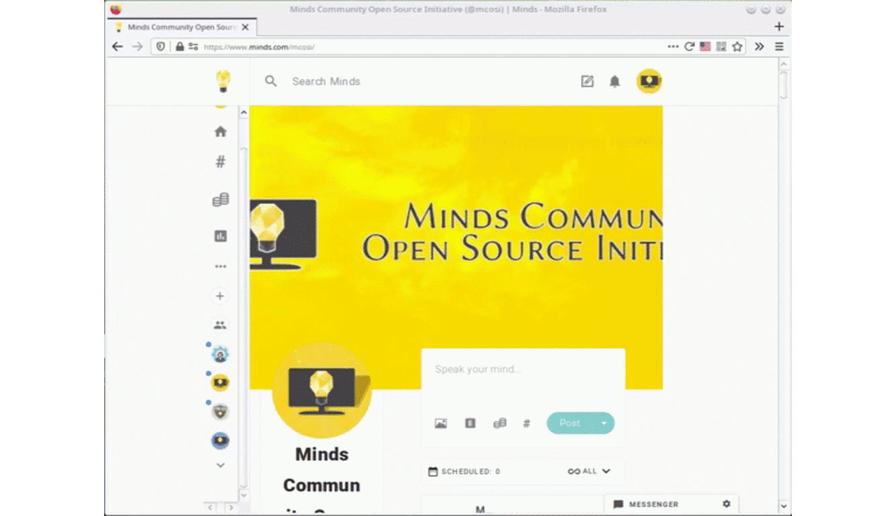Click the Post button
Viewport: 896px width, 516px height.
tap(570, 423)
